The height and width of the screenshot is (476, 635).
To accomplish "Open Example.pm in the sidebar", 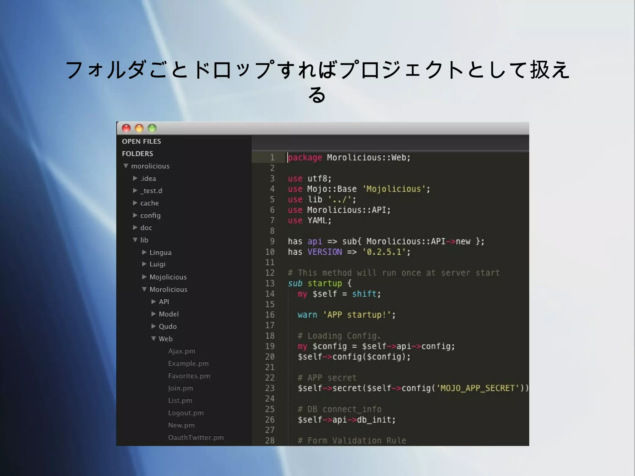I will click(188, 364).
